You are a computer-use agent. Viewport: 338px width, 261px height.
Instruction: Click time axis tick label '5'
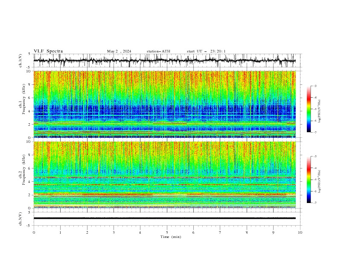[167, 232]
